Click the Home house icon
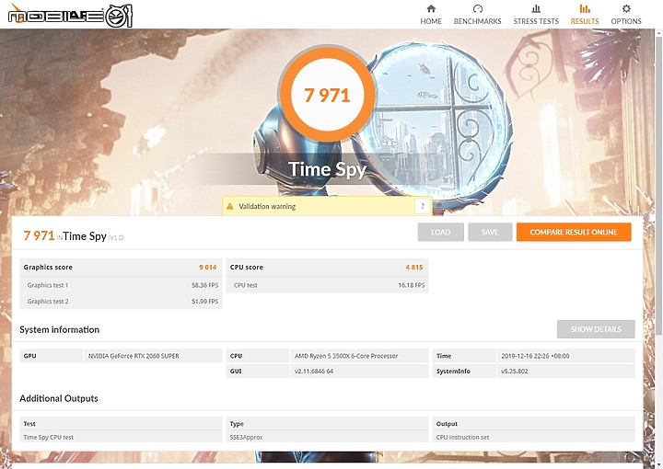The image size is (663, 469). (x=431, y=8)
